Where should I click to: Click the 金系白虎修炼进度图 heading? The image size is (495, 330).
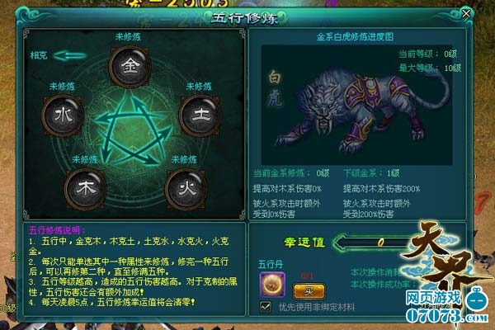point(355,37)
